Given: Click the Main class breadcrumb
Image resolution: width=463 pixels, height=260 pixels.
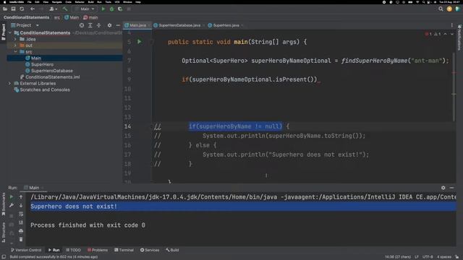Looking at the screenshot, I should [x=72, y=17].
